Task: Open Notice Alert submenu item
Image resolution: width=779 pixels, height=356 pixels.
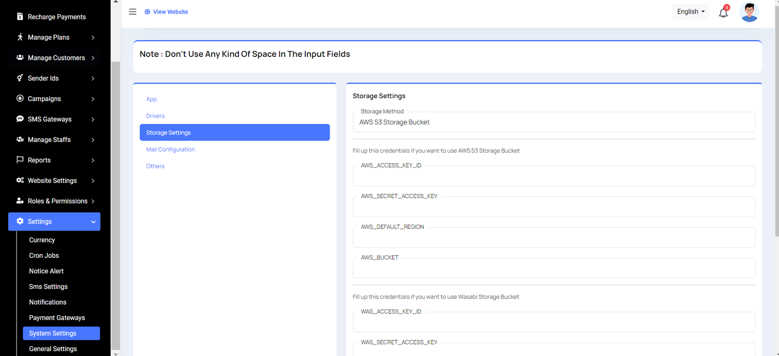Action: tap(46, 271)
